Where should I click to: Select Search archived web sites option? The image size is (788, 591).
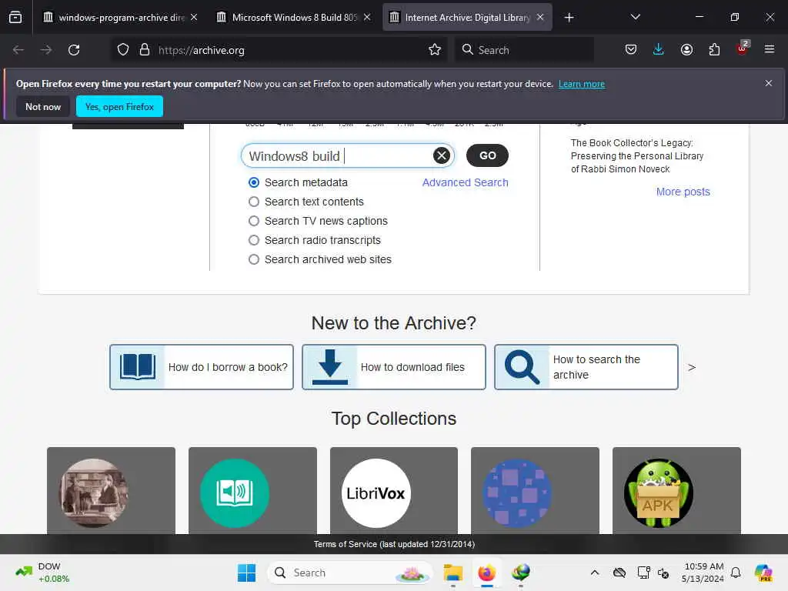point(254,259)
